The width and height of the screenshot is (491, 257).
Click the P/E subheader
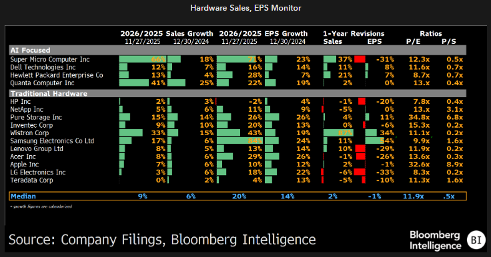414,41
